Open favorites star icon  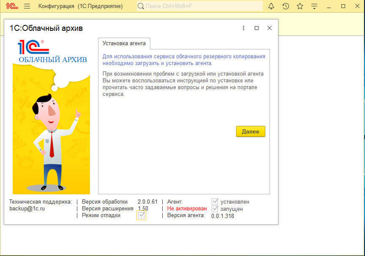[300, 6]
